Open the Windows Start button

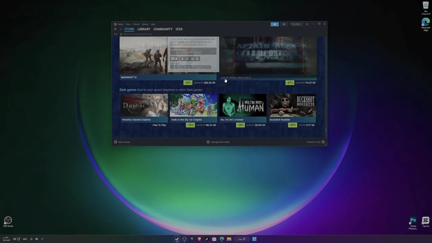(x=254, y=239)
